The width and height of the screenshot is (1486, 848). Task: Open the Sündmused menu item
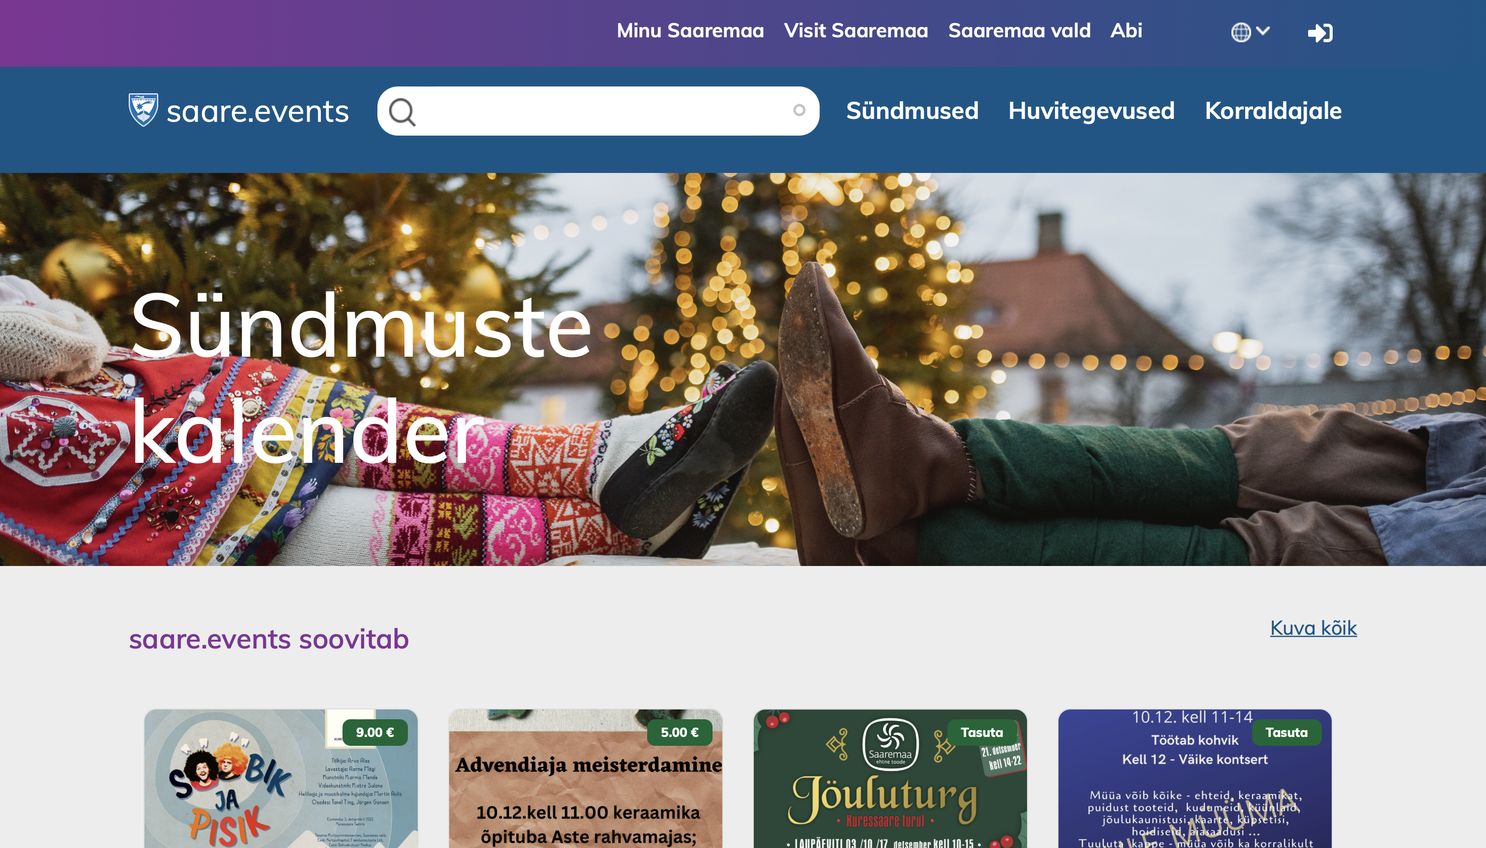pos(912,111)
